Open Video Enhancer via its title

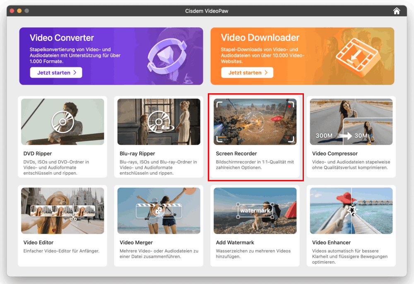tap(331, 242)
